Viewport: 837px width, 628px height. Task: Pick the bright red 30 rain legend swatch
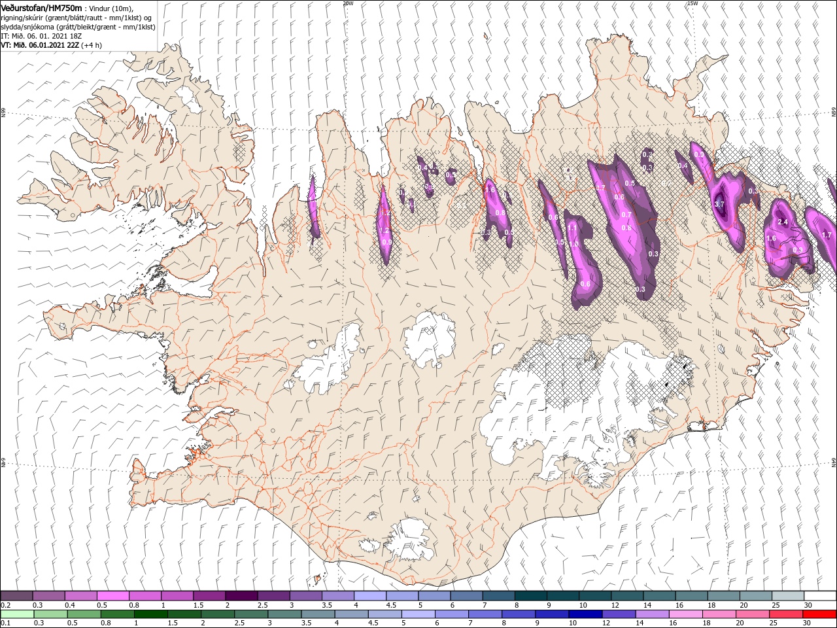click(x=819, y=614)
